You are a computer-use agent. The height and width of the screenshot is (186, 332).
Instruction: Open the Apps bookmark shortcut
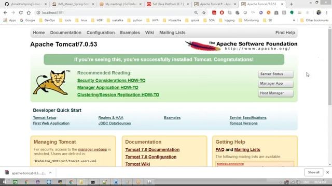9,20
